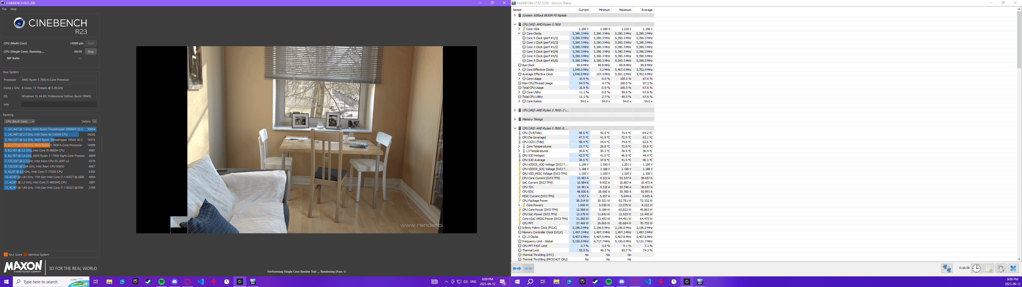The width and height of the screenshot is (1022, 287).
Task: Select the Core 0 Clock (perf #1/1) row
Action: [x=583, y=38]
